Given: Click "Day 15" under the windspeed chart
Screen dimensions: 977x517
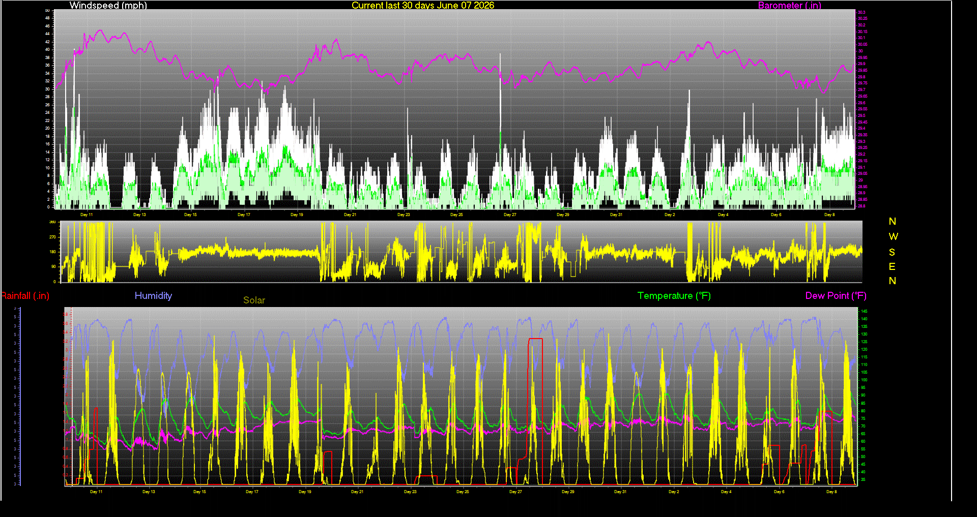Looking at the screenshot, I should coord(190,215).
